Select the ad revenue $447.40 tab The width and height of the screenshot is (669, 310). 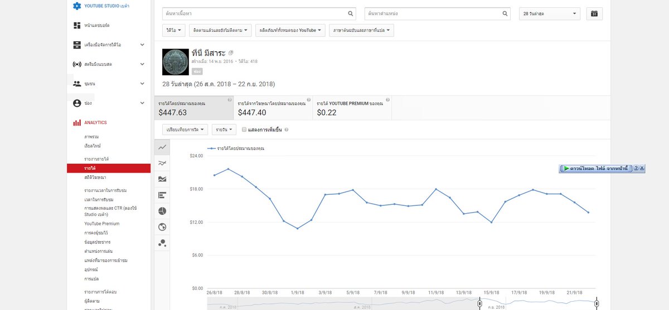pos(273,108)
